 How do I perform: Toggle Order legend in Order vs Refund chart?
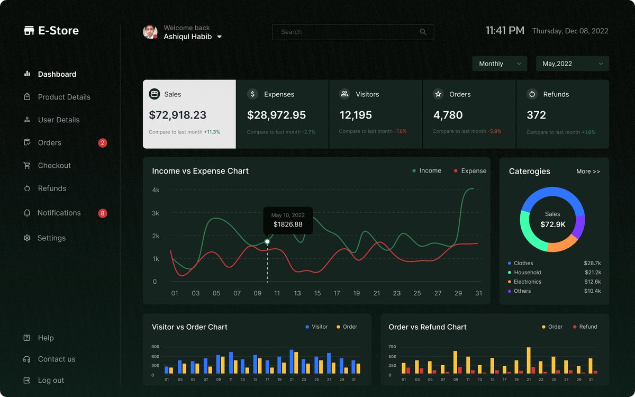tap(552, 327)
